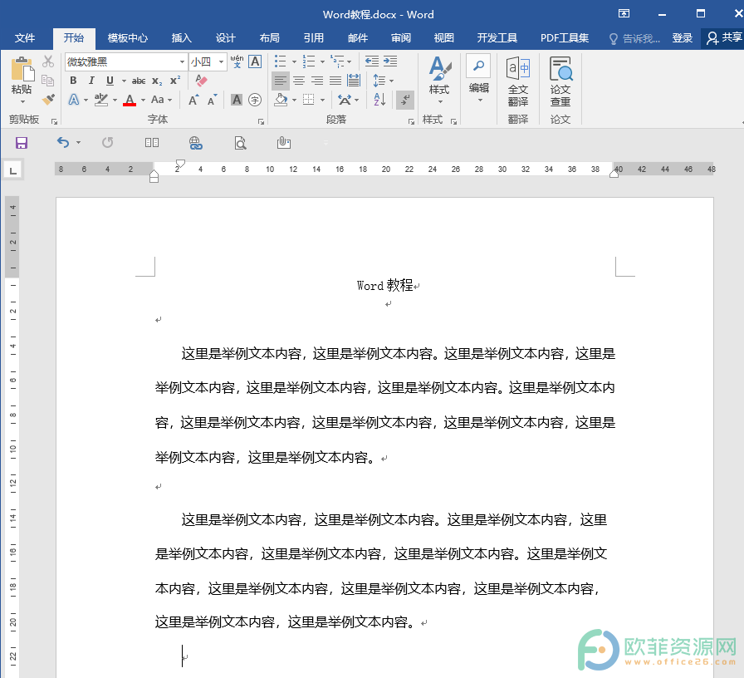Apply distributed alignment
This screenshot has height=678, width=744.
[x=354, y=81]
